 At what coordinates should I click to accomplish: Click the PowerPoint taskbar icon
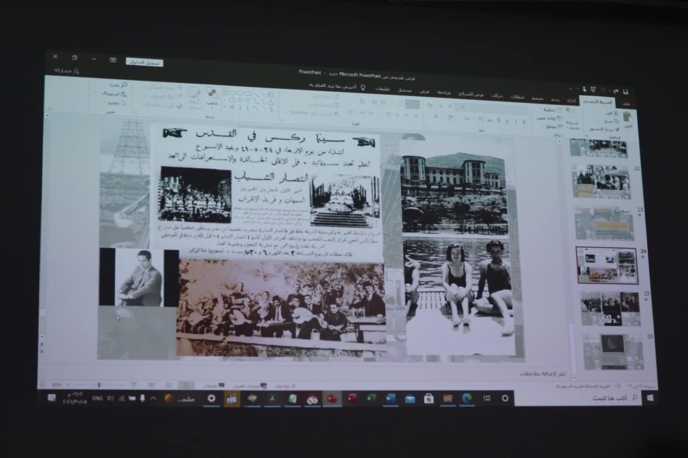tap(332, 399)
